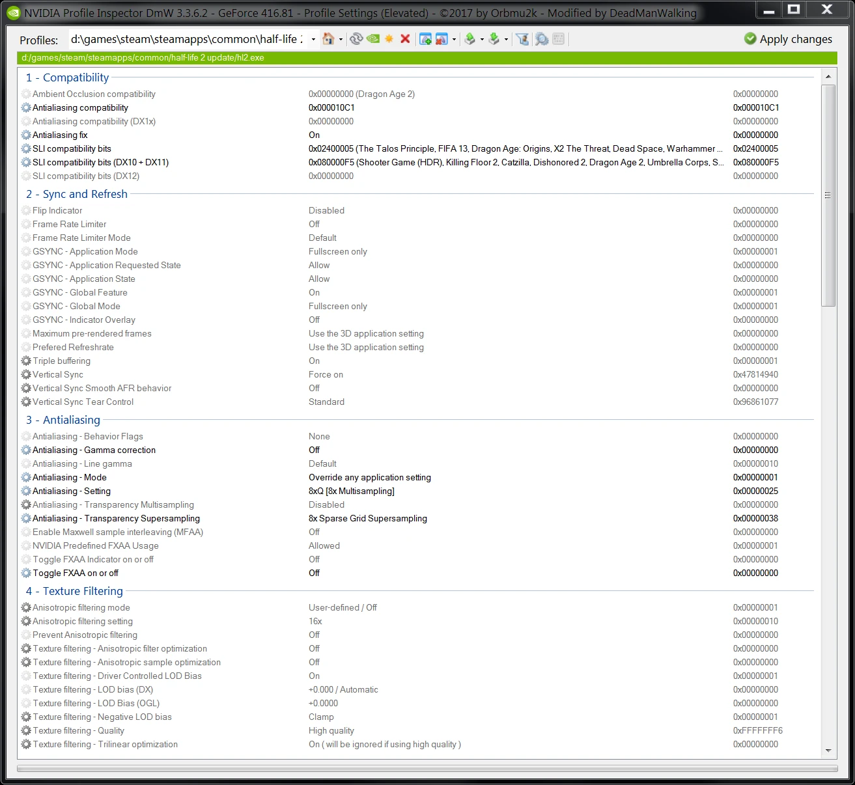The image size is (855, 785).
Task: Select Texture filtering - Trilinear optimization
Action: click(x=105, y=744)
